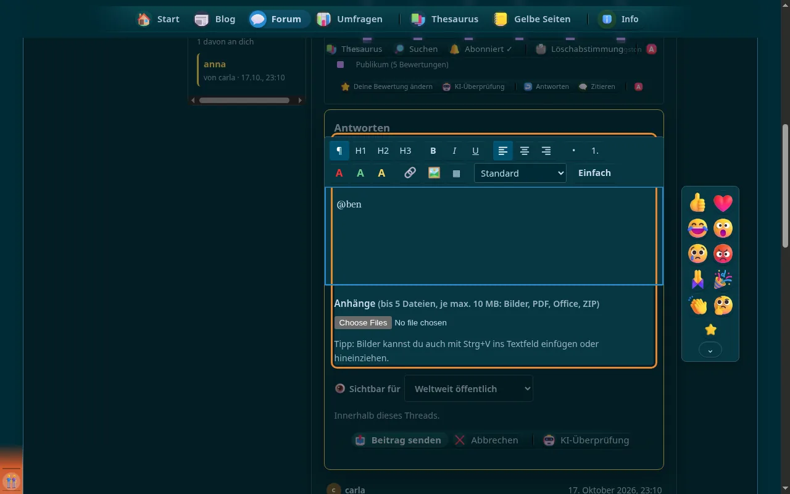Switch to Einfach editor mode
The width and height of the screenshot is (790, 494).
594,173
